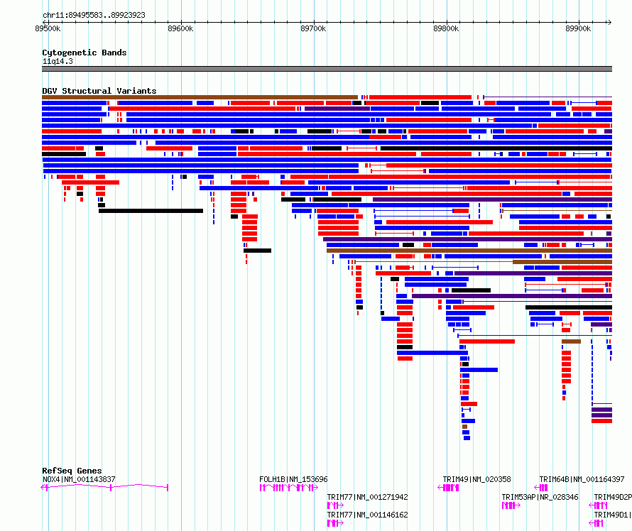Open the TRIM77|NM_001271942 gene label

tap(367, 497)
